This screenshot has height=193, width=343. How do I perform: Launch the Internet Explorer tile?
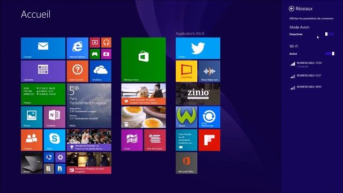[x=77, y=48]
